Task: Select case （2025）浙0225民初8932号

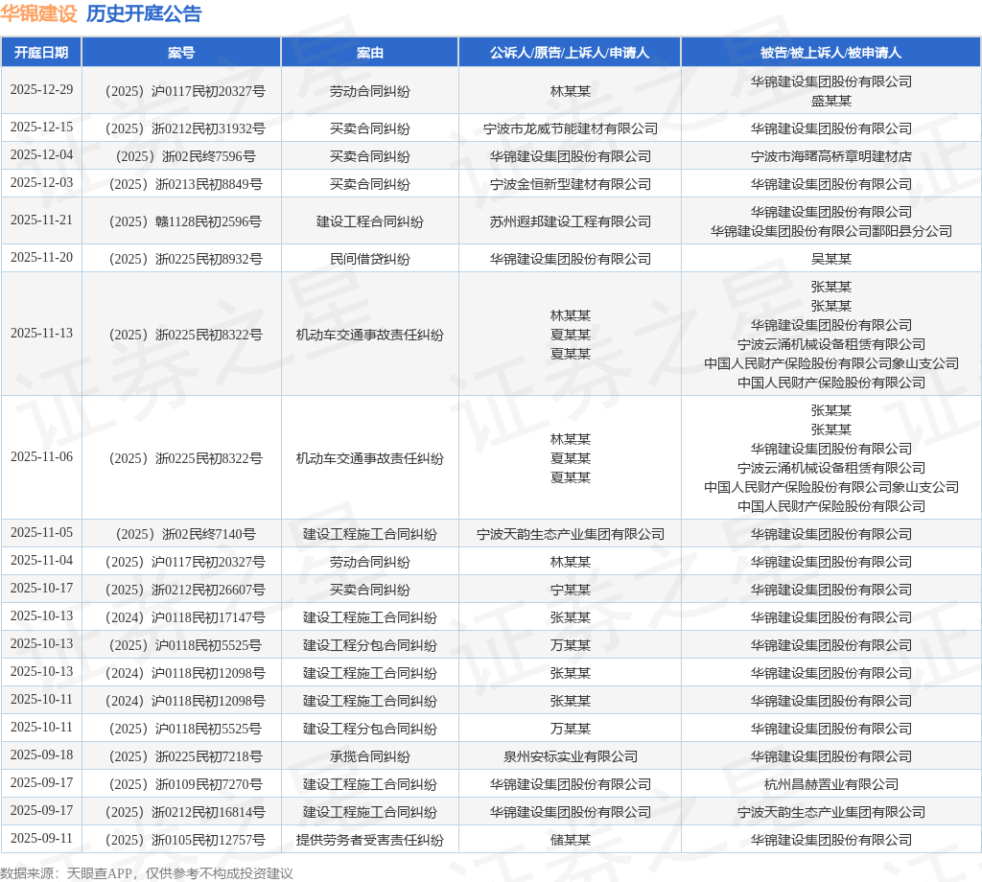Action: pyautogui.click(x=185, y=259)
